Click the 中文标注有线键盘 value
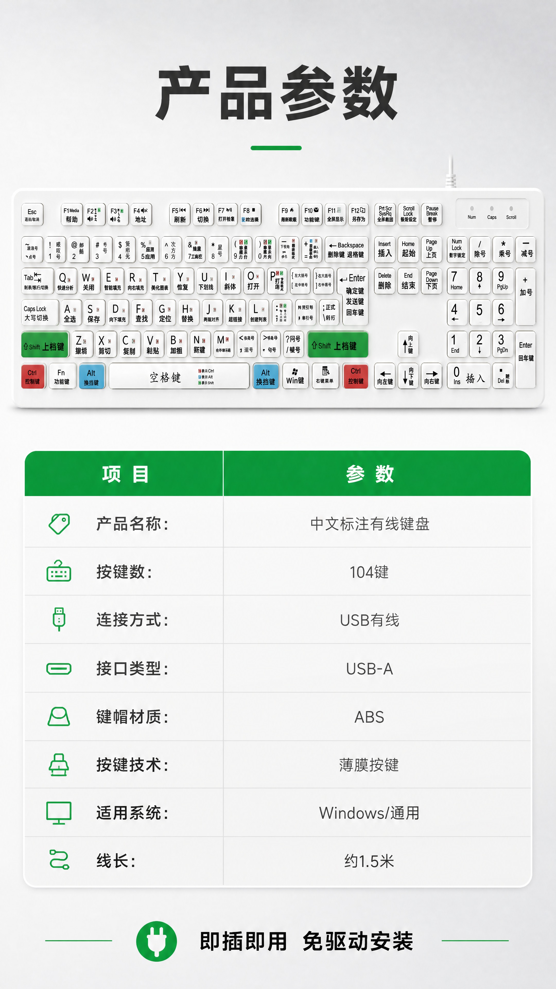The width and height of the screenshot is (556, 989). 370,524
